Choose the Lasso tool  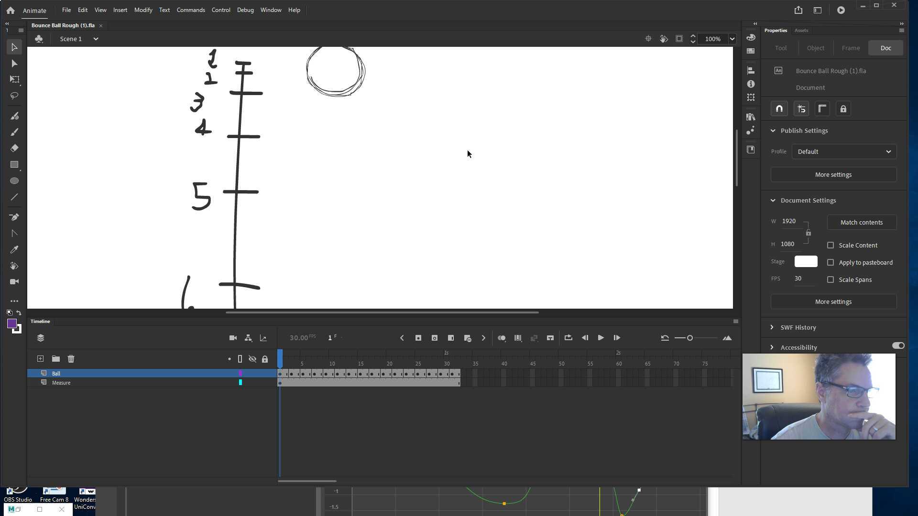tap(14, 95)
